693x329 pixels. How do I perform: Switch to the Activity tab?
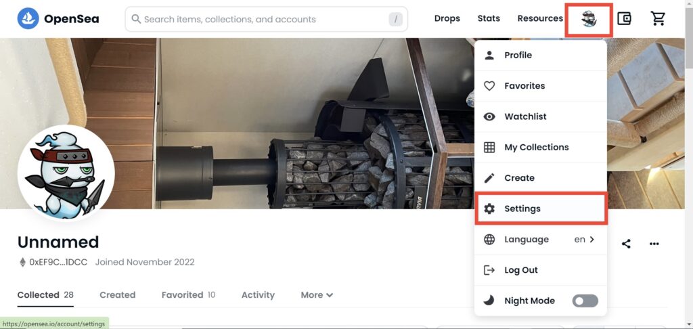[258, 295]
